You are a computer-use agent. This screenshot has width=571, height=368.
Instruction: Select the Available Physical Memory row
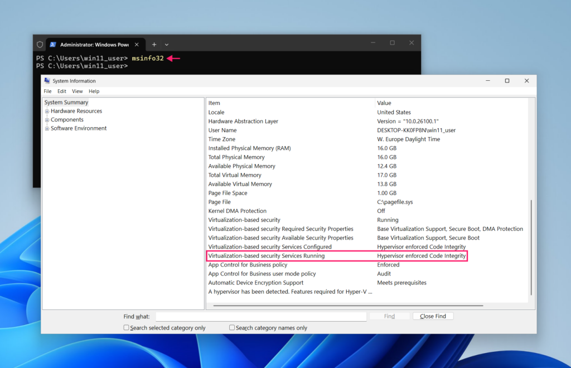pos(367,166)
